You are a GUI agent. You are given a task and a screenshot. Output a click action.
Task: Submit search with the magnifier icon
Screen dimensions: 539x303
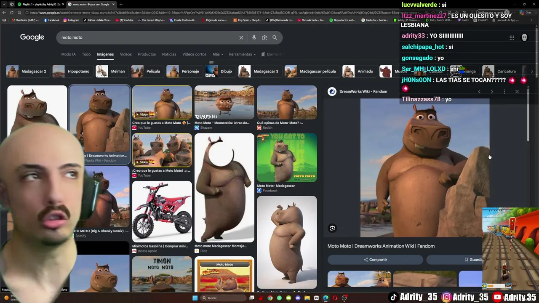pos(275,38)
